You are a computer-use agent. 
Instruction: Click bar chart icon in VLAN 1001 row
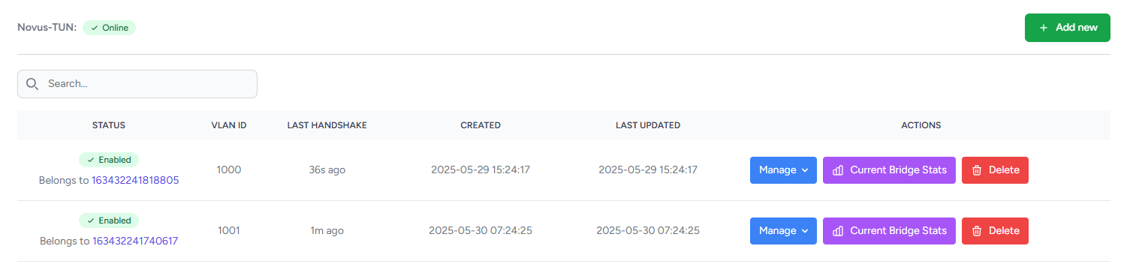coord(839,231)
